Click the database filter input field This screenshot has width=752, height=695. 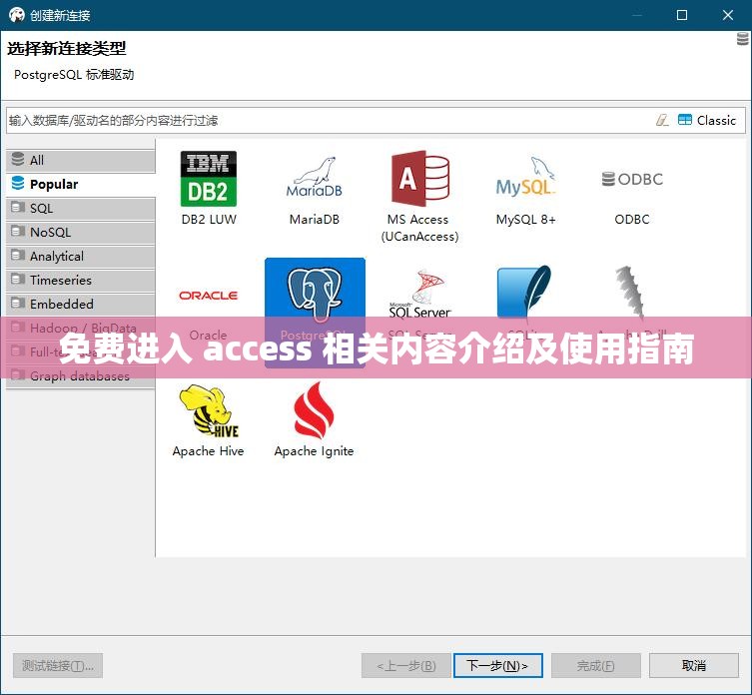point(329,121)
